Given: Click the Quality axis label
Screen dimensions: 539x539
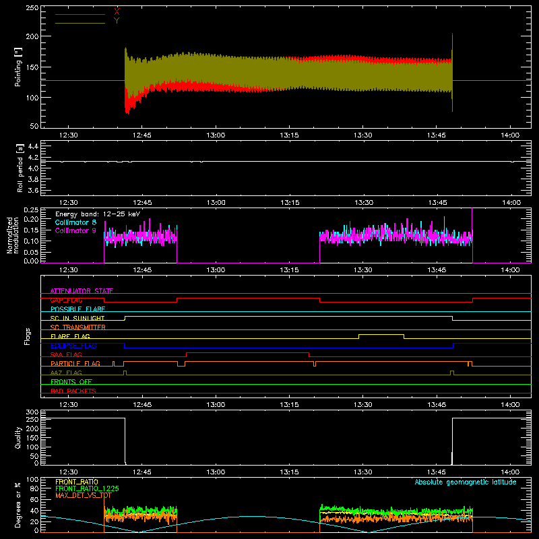Looking at the screenshot, I should coord(18,437).
